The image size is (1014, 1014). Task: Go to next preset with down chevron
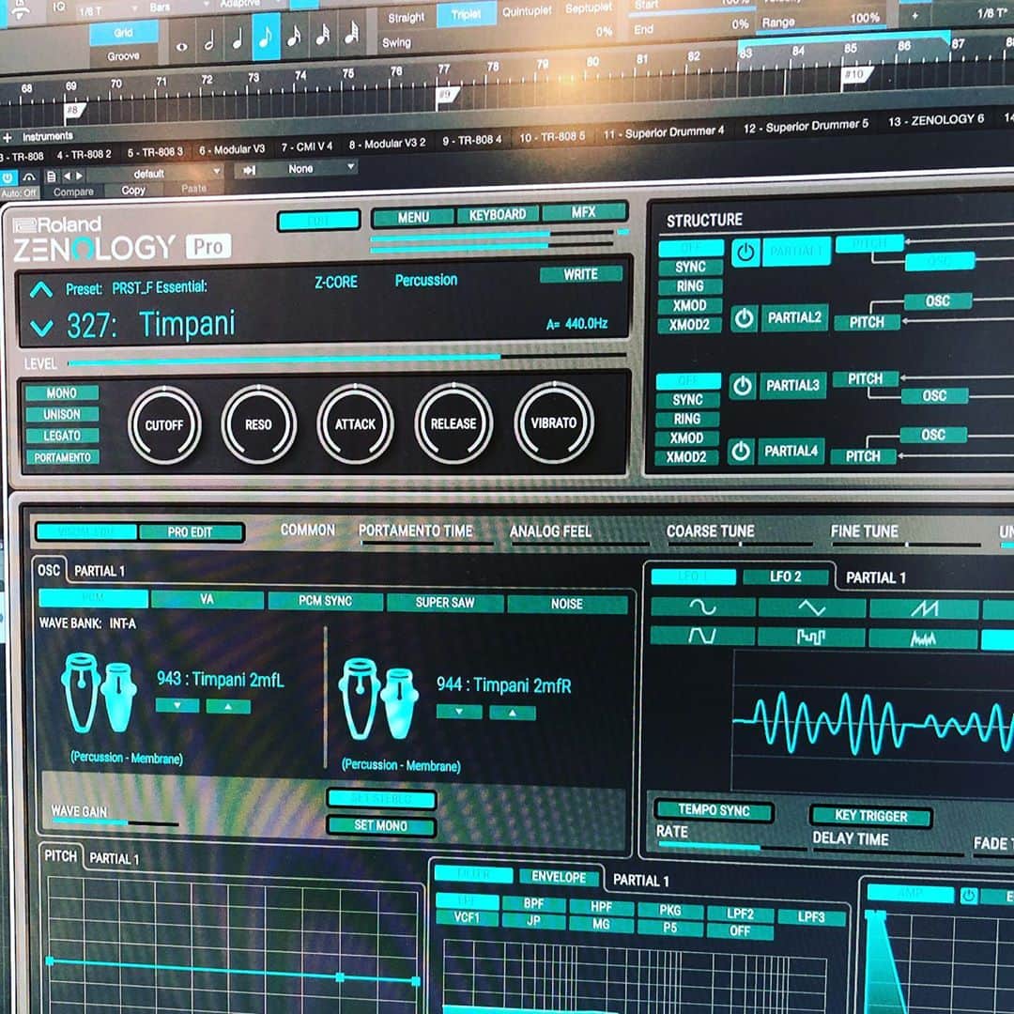coord(41,328)
